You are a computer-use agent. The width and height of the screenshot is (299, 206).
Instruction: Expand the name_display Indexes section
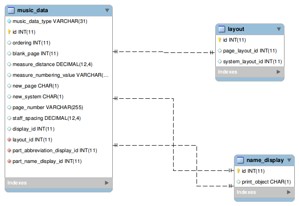[x=289, y=192]
